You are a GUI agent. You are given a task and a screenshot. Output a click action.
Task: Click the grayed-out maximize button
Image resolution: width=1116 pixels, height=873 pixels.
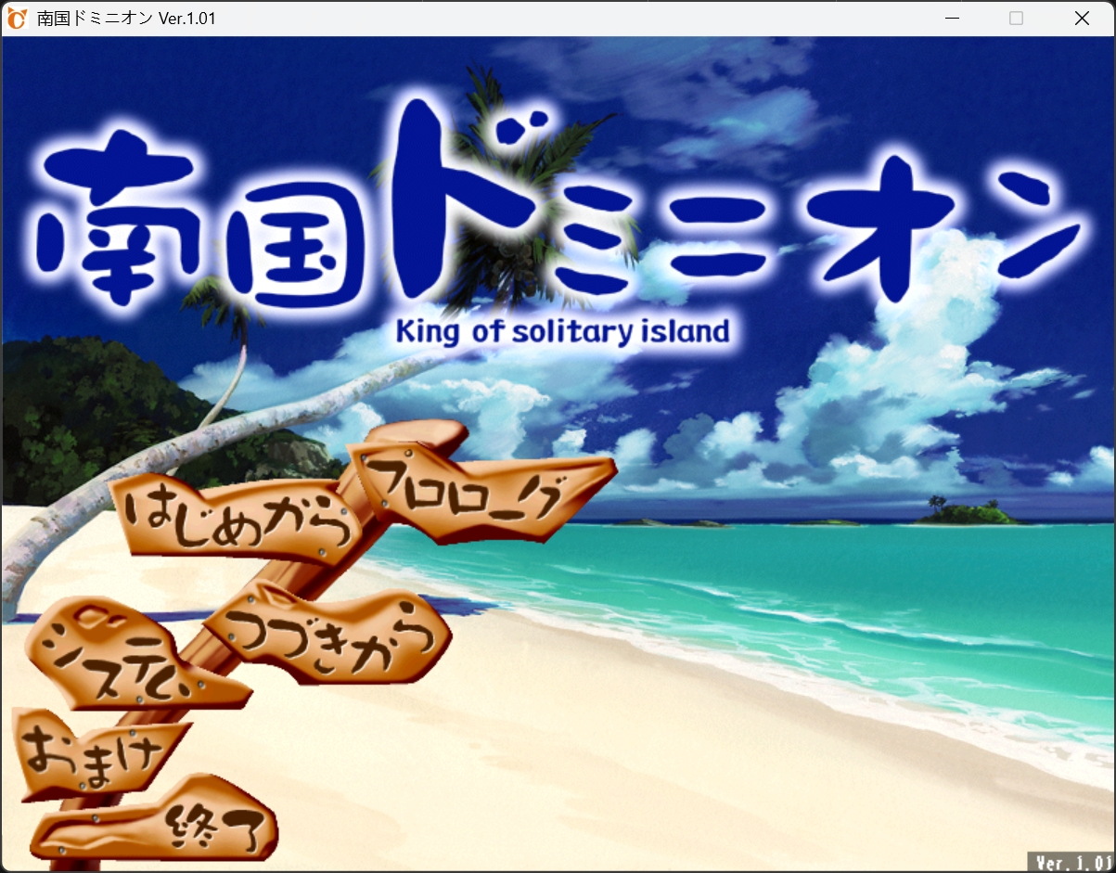coord(1016,19)
